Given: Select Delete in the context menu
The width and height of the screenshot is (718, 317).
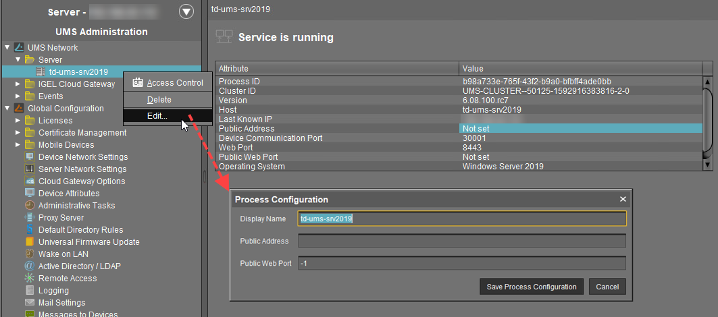Looking at the screenshot, I should pyautogui.click(x=159, y=100).
